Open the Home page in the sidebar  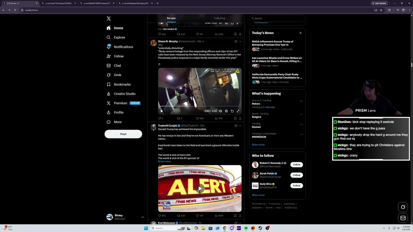click(115, 28)
